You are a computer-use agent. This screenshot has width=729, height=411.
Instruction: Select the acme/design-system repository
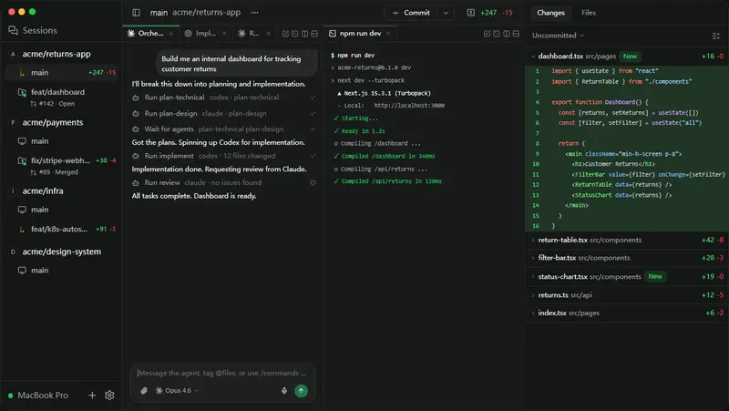coord(61,252)
